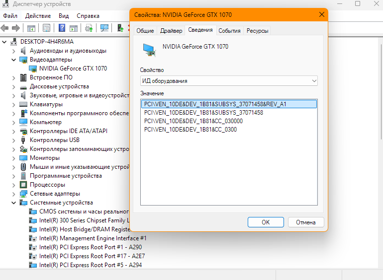The image size is (383, 280).
Task: Switch to the События tab
Action: (x=229, y=31)
